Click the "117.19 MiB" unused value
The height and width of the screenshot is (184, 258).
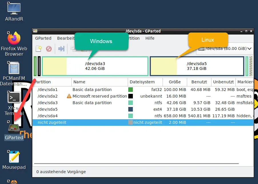pyautogui.click(x=223, y=116)
